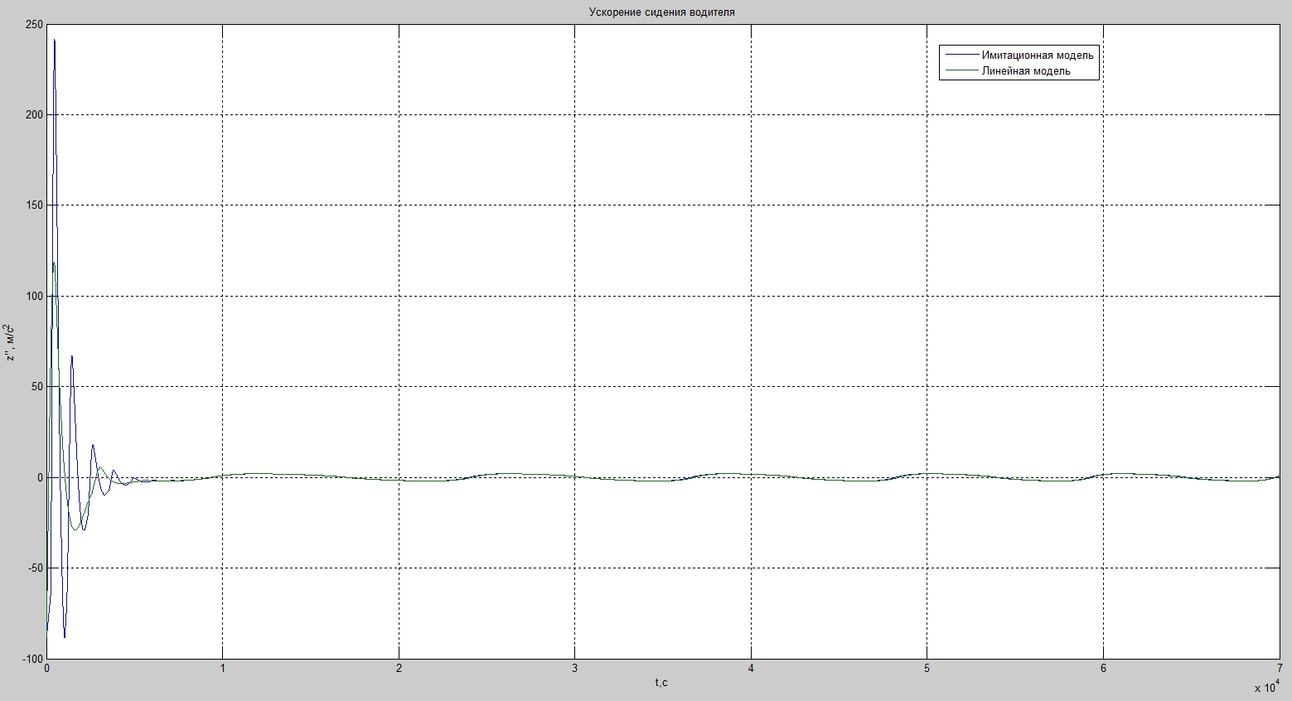This screenshot has height=701, width=1292.
Task: Select the "Имитационная модель" legend label
Action: 1037,56
